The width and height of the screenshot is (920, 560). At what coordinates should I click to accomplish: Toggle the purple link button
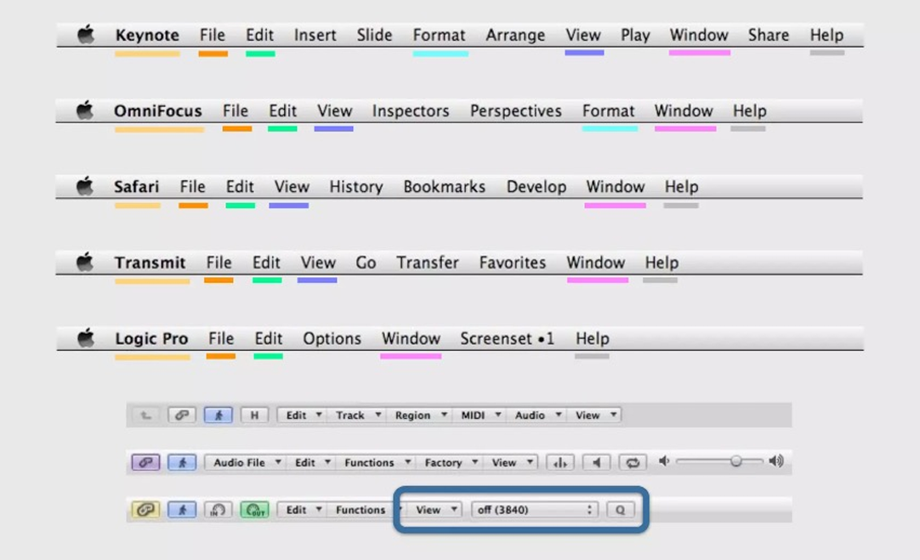click(x=145, y=462)
